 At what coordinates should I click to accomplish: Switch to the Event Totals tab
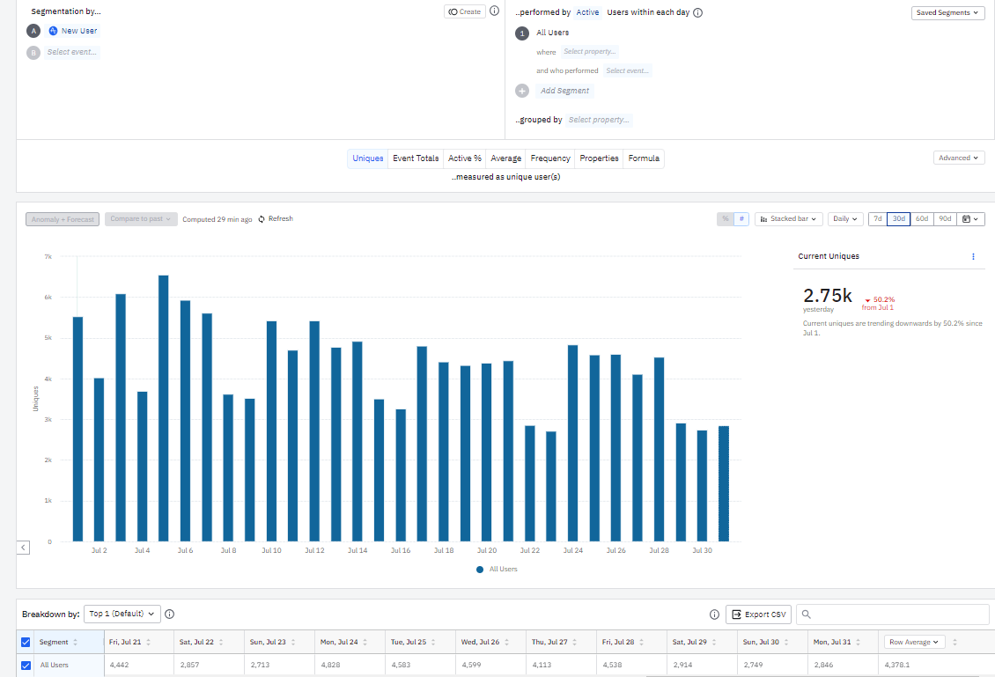click(x=416, y=158)
